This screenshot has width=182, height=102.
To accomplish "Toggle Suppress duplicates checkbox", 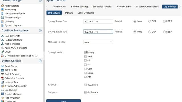I will tap(85, 92).
